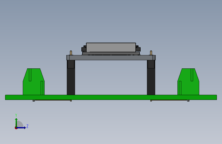Click the red origin point of the triad
This screenshot has height=144, width=222.
(16, 128)
